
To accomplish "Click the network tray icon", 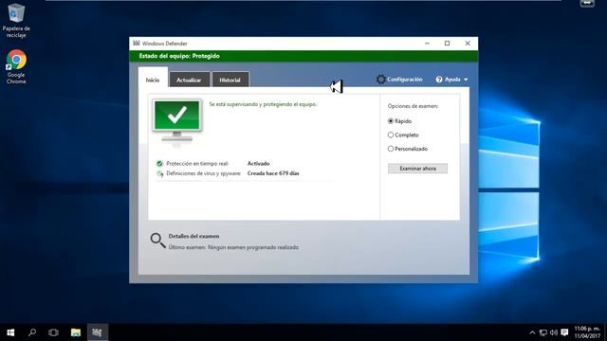I will tap(543, 332).
